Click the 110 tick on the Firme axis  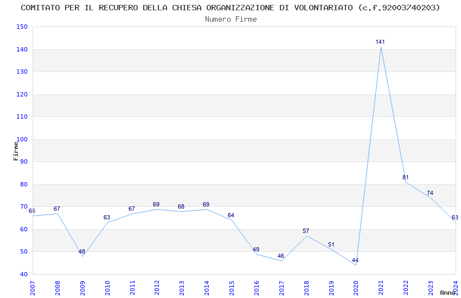click(x=22, y=116)
